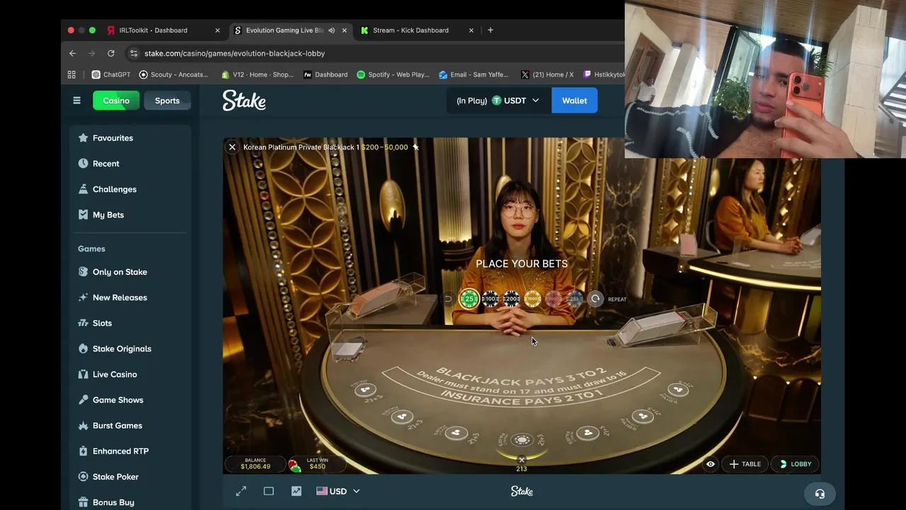Close the Korean Platinum Blackjack table
The image size is (906, 510).
coord(231,147)
